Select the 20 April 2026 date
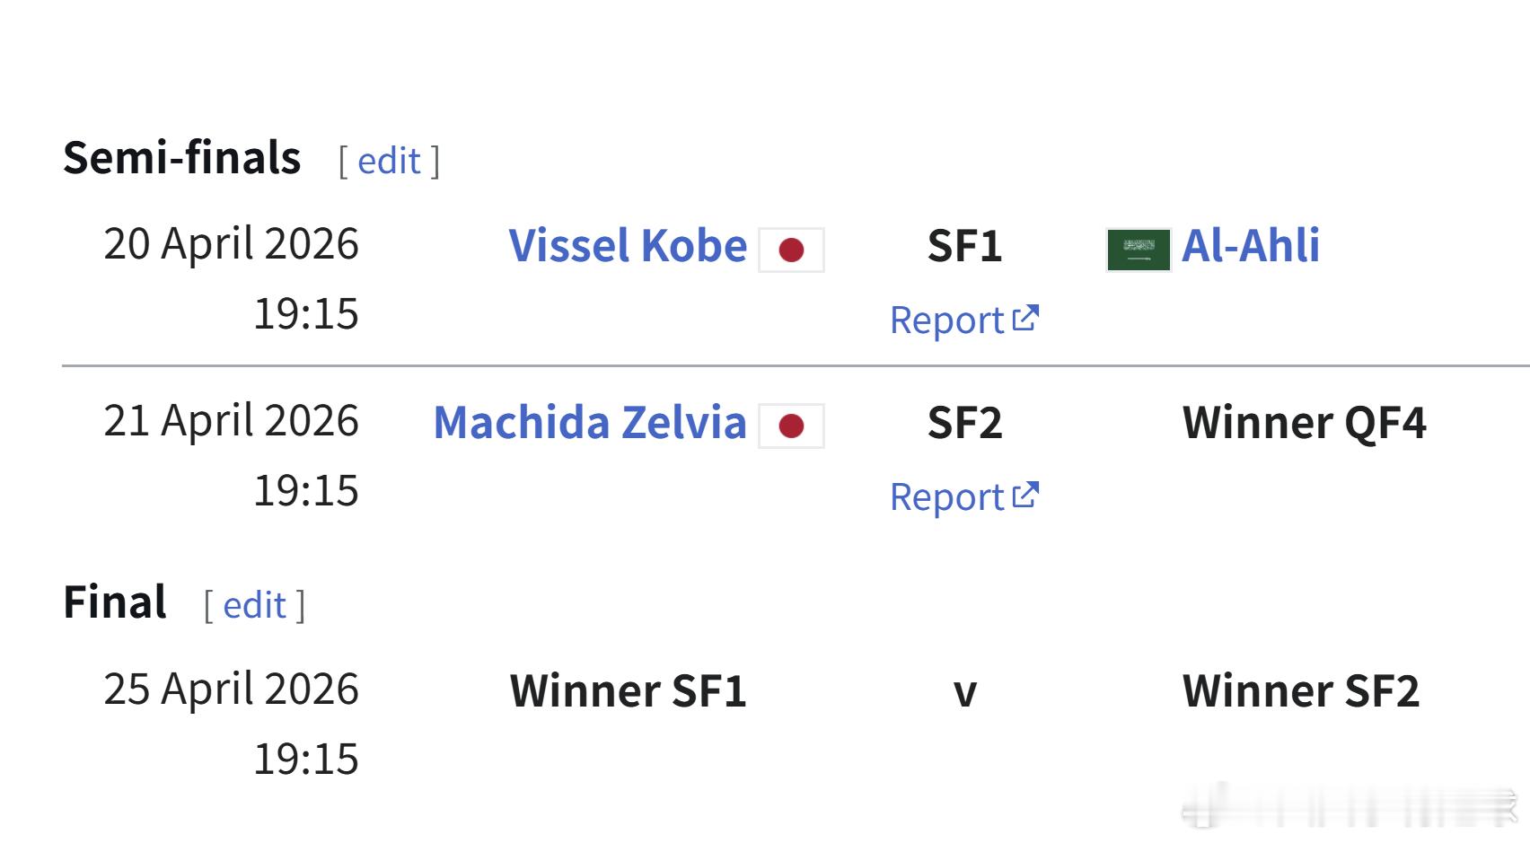 click(231, 244)
